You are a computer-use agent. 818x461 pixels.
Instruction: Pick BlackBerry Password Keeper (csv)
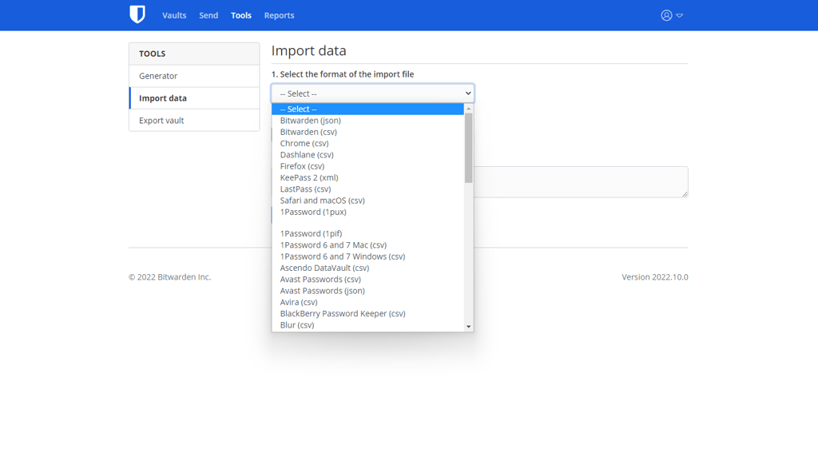coord(367,314)
